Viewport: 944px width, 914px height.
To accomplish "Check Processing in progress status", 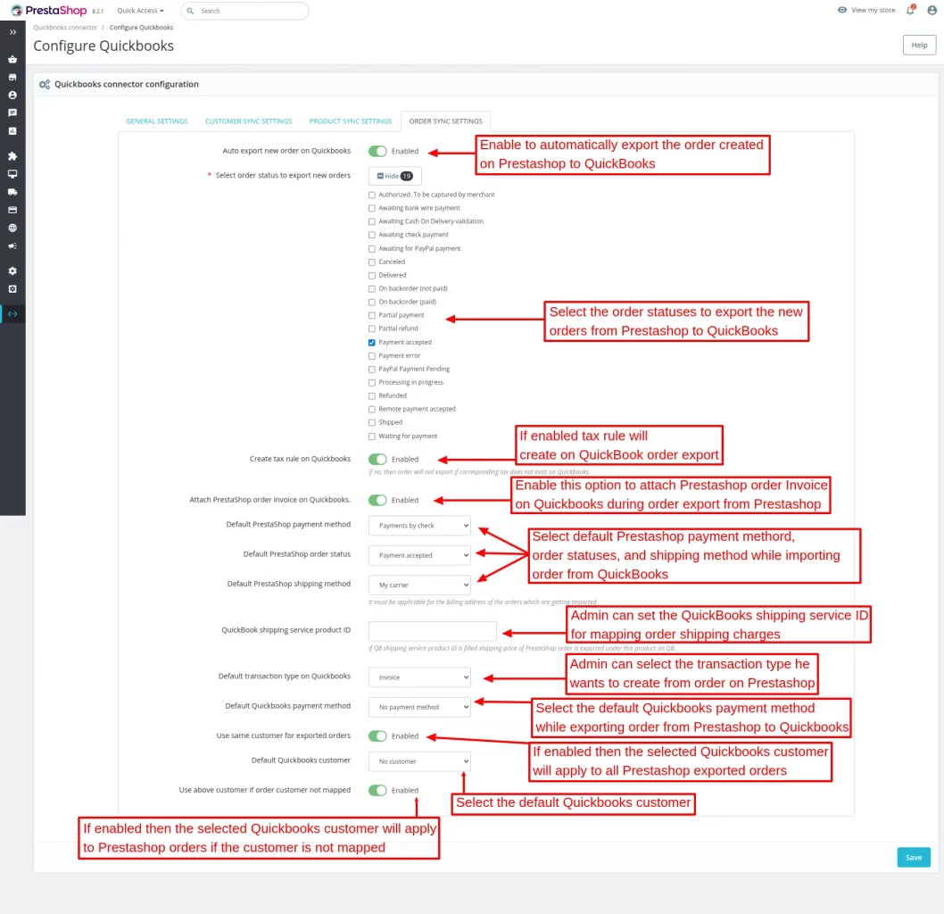I will [x=371, y=383].
